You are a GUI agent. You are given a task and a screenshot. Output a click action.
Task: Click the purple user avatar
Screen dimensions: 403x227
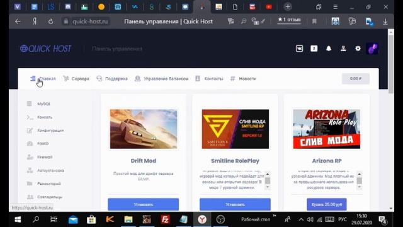pos(372,49)
